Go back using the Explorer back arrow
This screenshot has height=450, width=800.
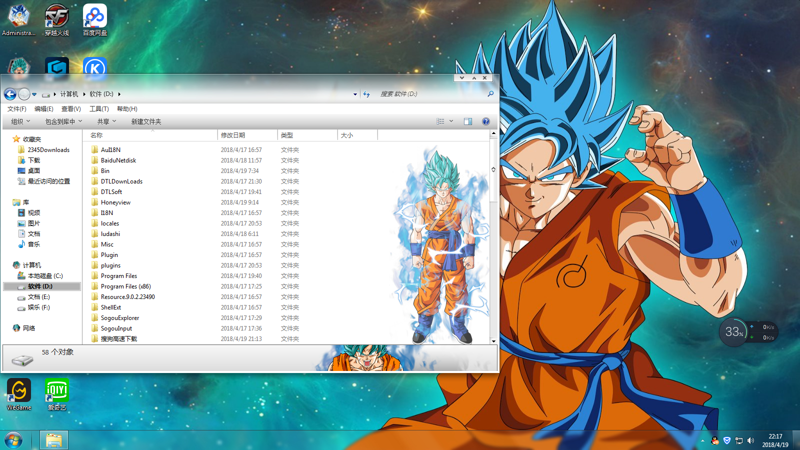tap(10, 94)
